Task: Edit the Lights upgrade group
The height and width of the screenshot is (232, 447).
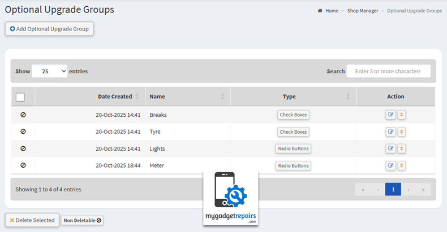Action: (x=390, y=149)
